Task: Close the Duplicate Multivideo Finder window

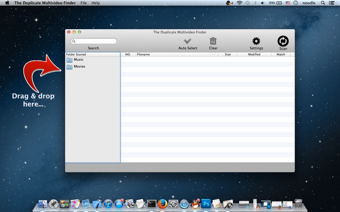Action: (69, 32)
